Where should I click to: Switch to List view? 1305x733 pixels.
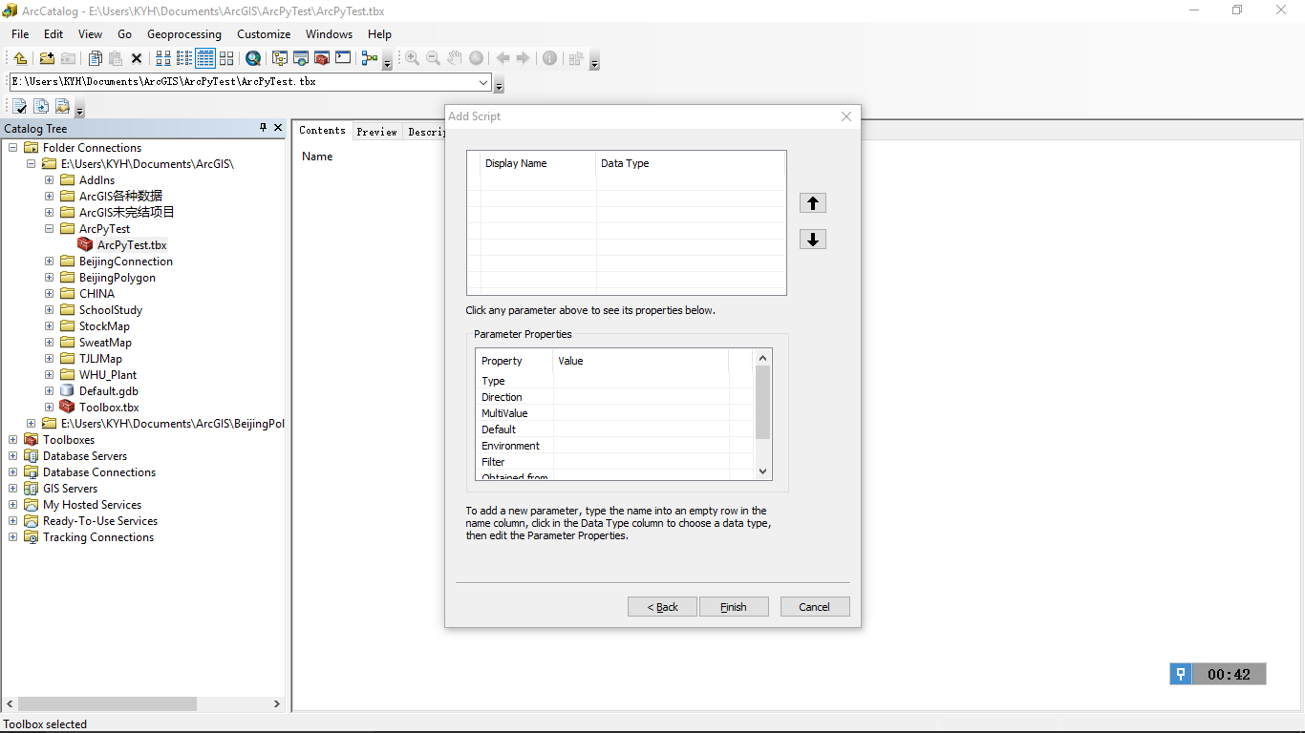[x=184, y=58]
